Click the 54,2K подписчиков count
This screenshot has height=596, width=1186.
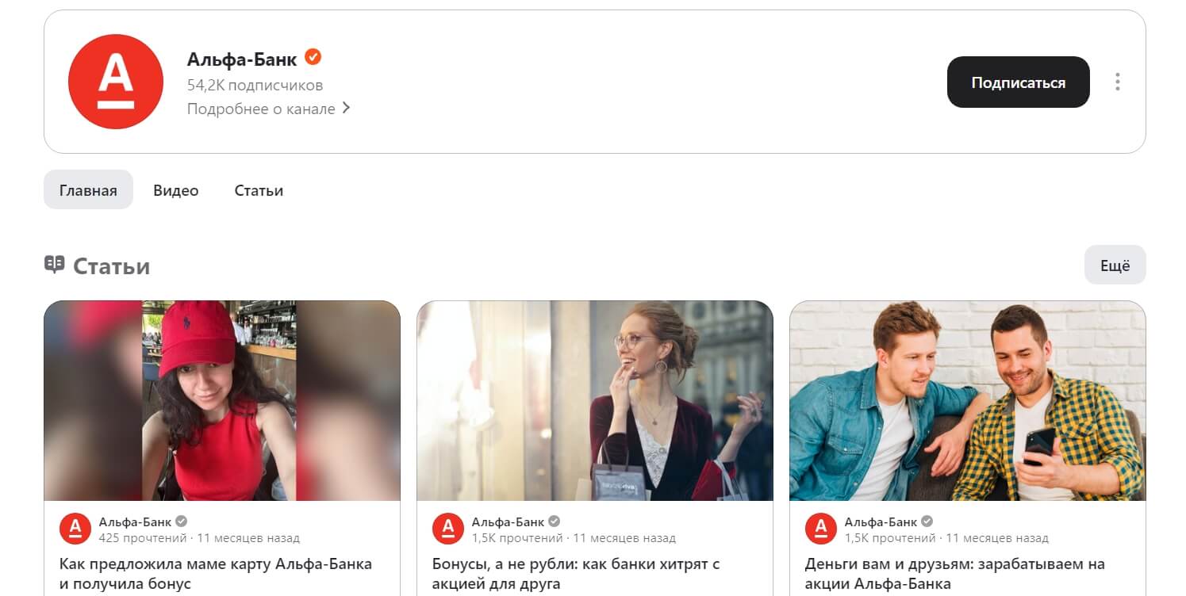coord(255,85)
